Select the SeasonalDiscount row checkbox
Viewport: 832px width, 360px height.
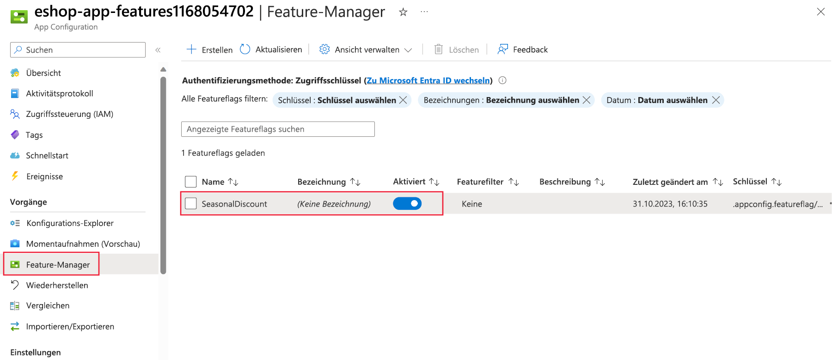[190, 203]
